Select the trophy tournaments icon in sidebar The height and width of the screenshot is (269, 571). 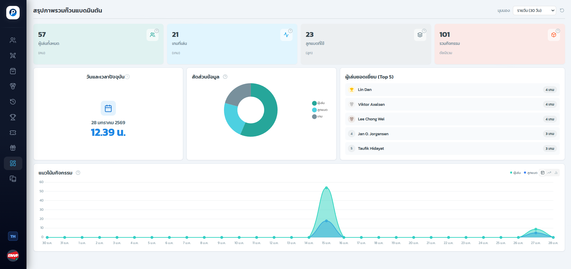tap(13, 117)
